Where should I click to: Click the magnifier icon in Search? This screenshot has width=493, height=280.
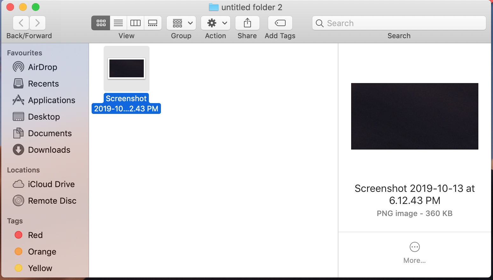pyautogui.click(x=320, y=23)
